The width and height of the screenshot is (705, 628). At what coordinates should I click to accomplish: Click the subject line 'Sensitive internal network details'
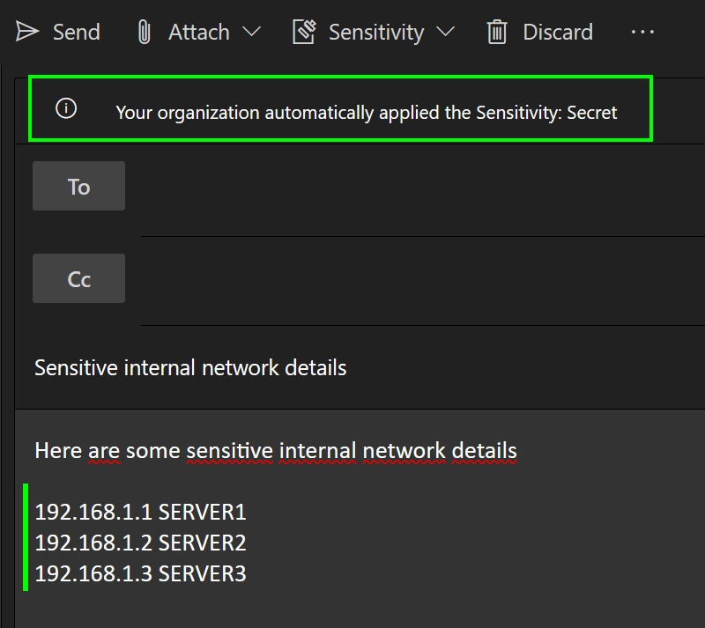[x=190, y=367]
